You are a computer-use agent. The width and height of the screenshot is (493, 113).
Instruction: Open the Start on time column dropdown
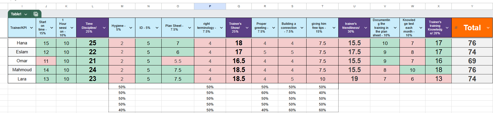pyautogui.click(x=52, y=28)
